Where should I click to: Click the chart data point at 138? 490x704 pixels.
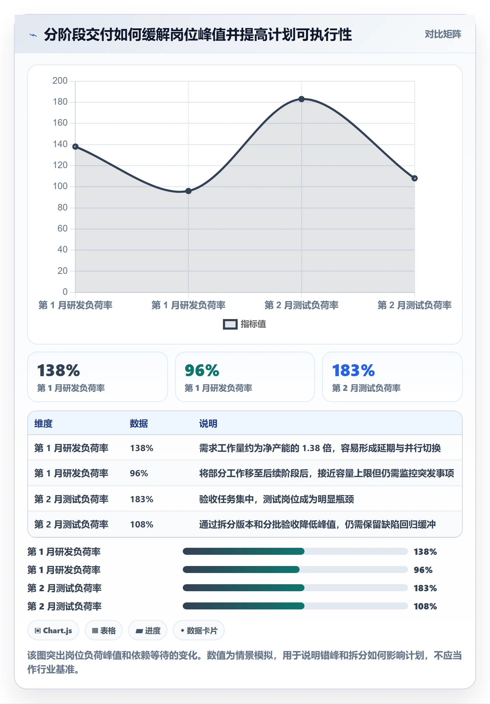pos(75,146)
